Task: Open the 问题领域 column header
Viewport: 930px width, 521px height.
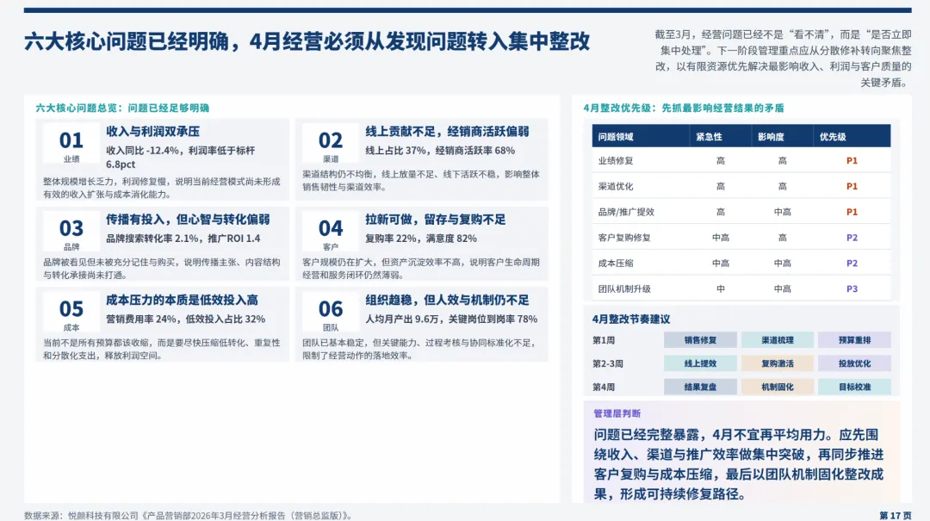Action: pos(614,136)
